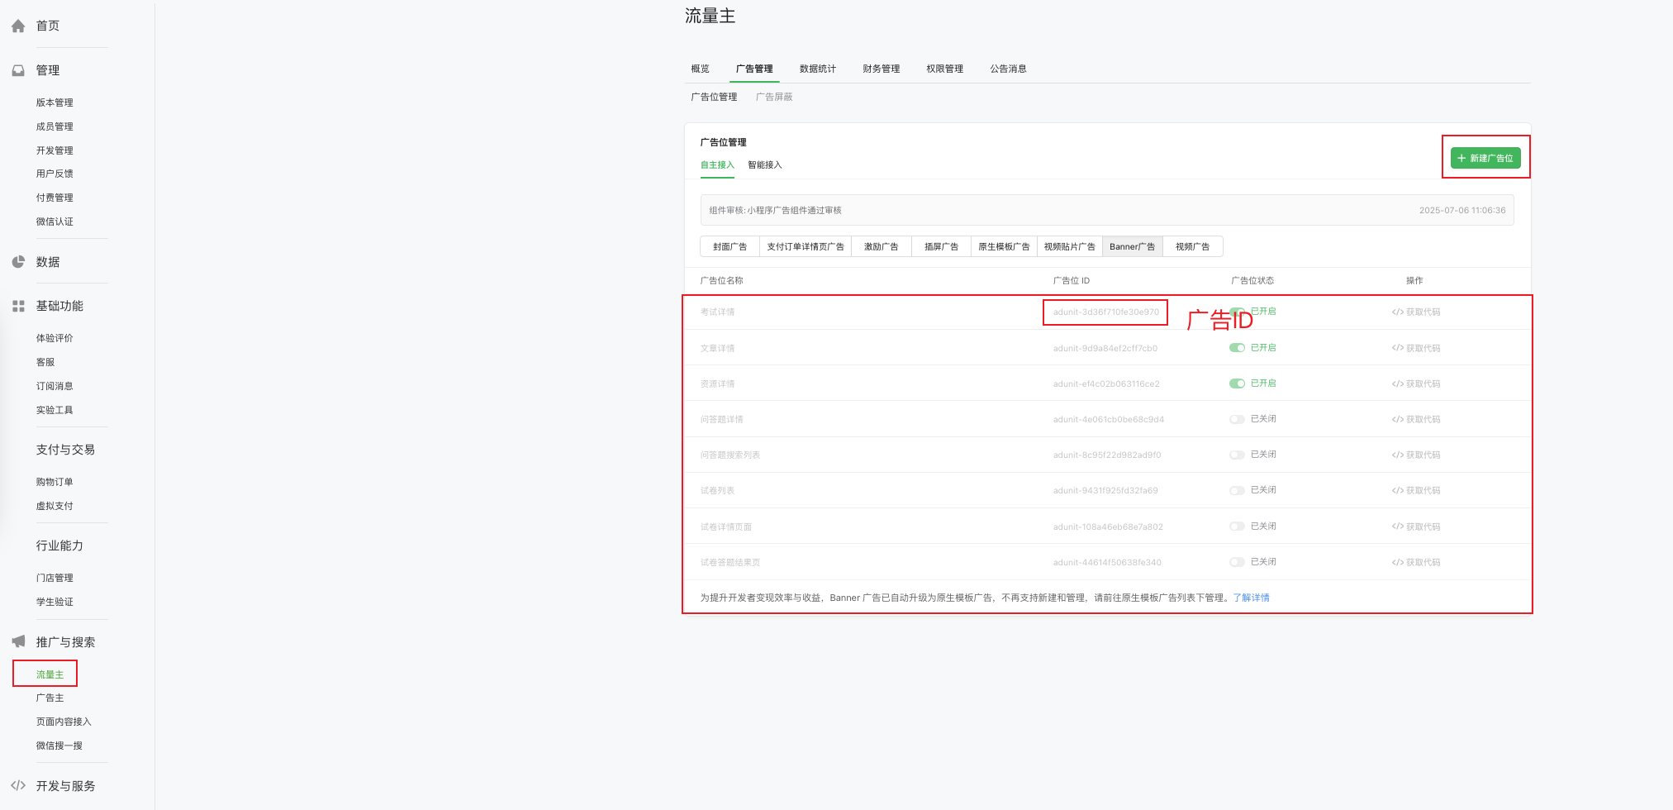Switch to 智能接入 sub-tab

click(x=764, y=165)
